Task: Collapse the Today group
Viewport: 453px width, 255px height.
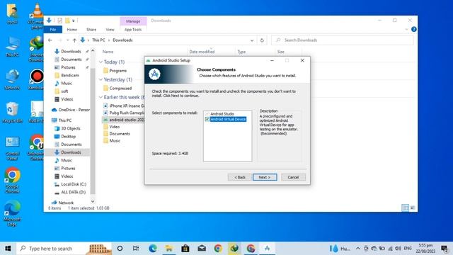Action: (101, 62)
